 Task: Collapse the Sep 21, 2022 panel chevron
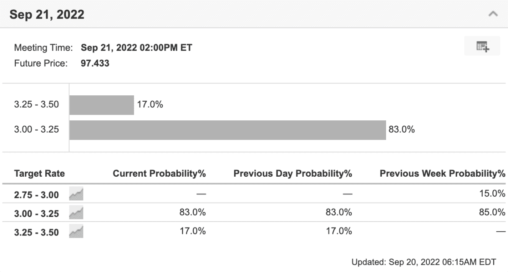coord(492,14)
